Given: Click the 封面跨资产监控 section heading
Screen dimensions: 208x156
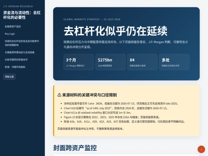Looking at the screenshot, I should click(75, 148).
